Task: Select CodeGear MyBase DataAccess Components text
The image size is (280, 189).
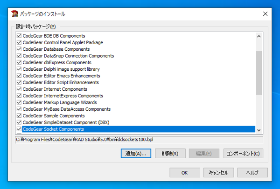Action: [x=67, y=109]
